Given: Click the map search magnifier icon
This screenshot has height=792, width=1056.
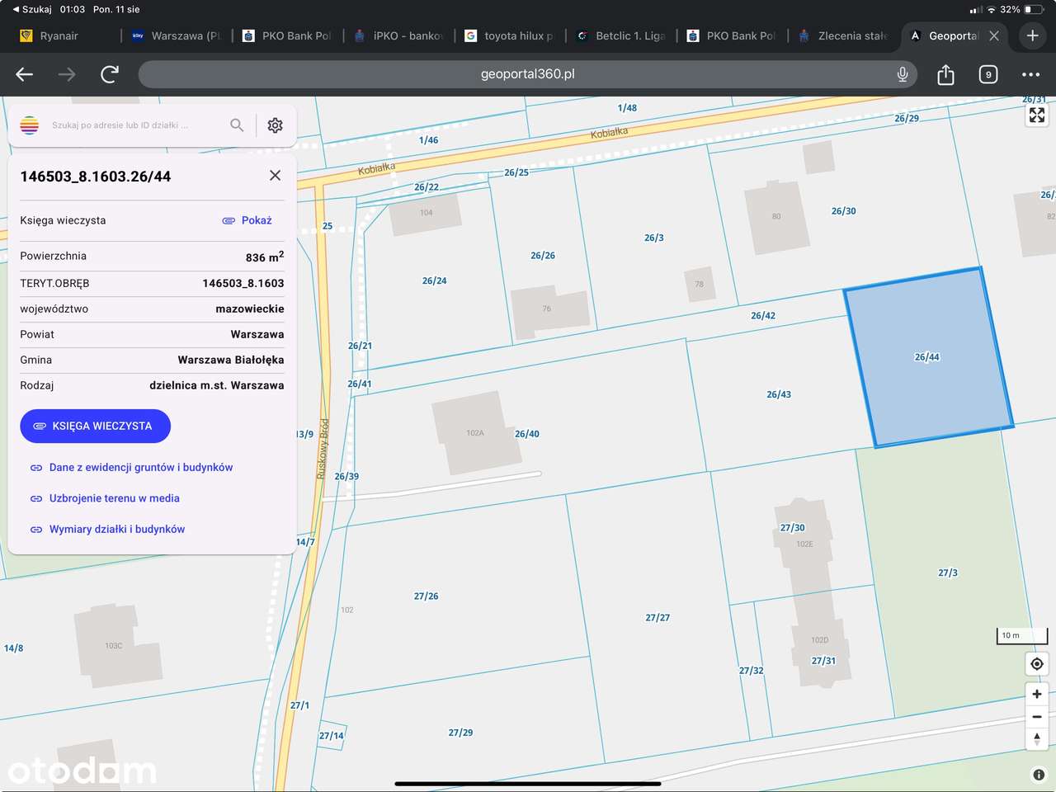Looking at the screenshot, I should point(237,125).
